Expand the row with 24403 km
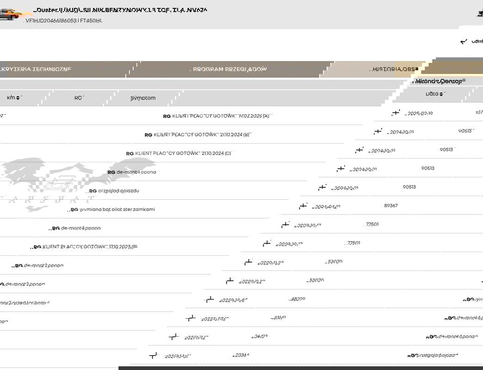Viewport: 483px width, 370px height. click(173, 337)
